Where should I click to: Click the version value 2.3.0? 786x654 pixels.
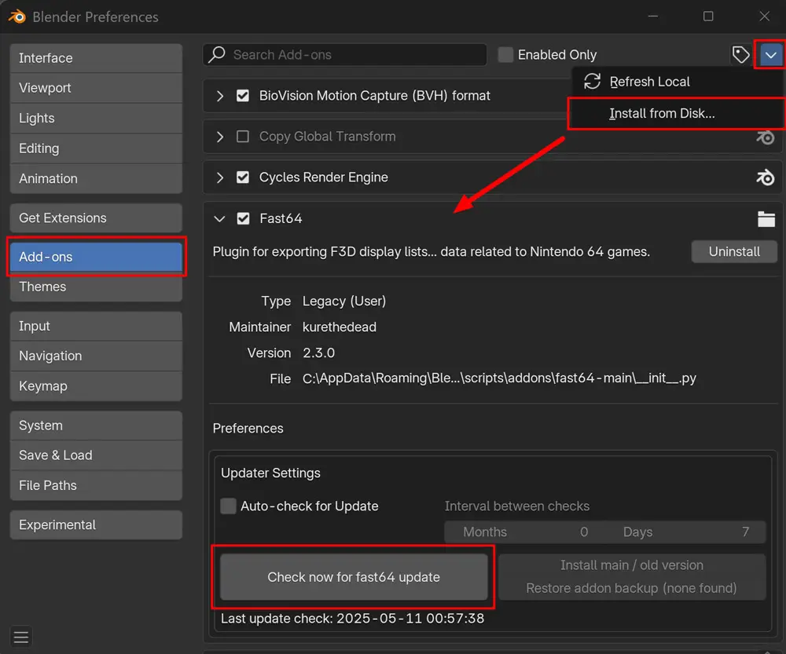point(319,353)
